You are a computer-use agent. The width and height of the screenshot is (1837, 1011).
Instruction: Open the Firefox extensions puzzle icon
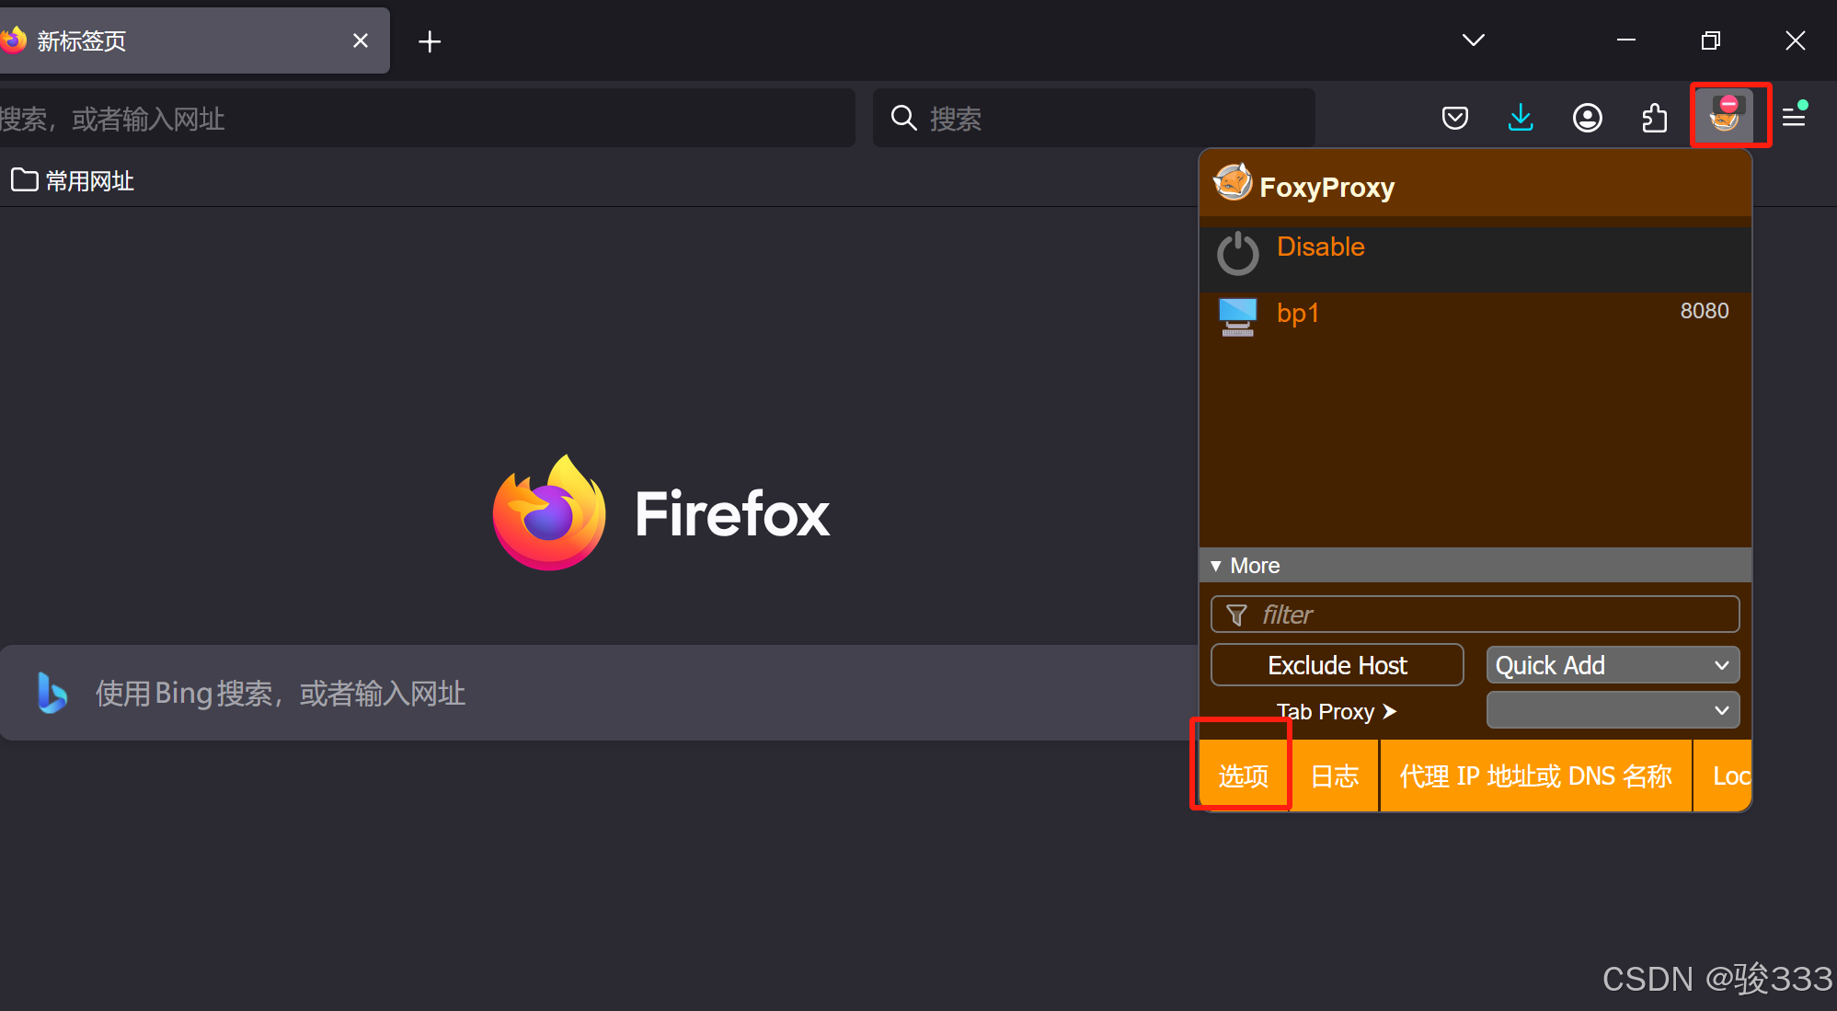point(1655,118)
